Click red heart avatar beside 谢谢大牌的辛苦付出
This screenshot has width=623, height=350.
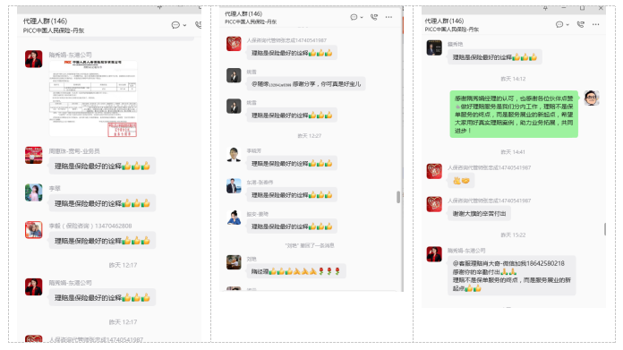tap(434, 204)
